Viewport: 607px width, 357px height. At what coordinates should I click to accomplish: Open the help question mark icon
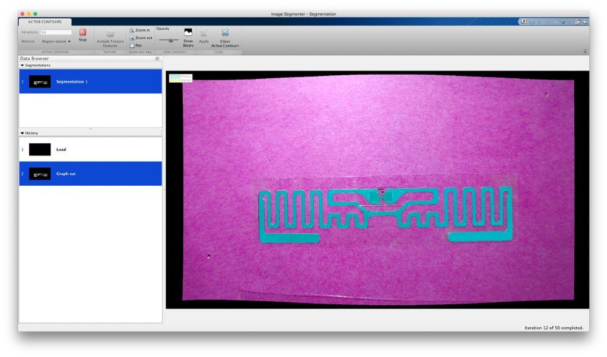586,22
